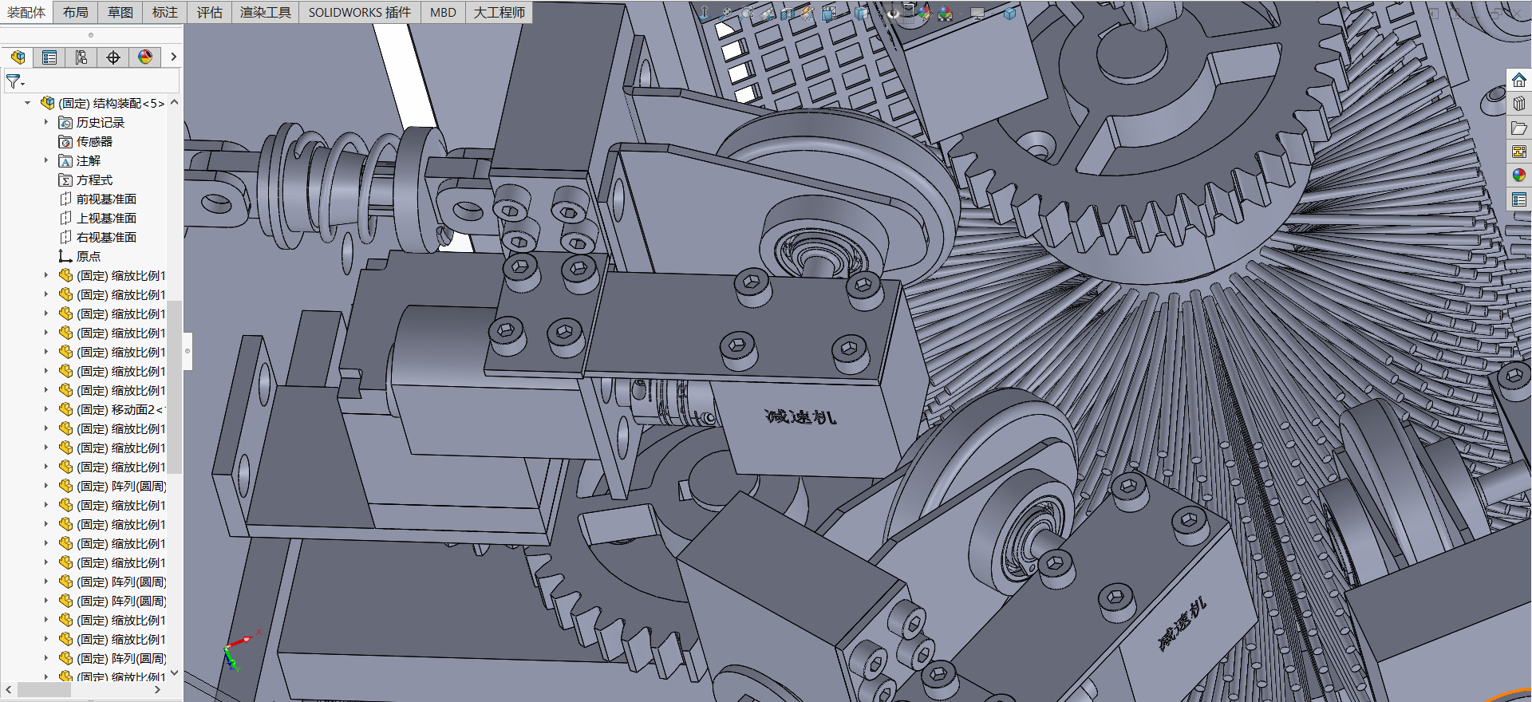Select the 原点 origin item
Viewport: 1532px width, 702px height.
click(80, 256)
